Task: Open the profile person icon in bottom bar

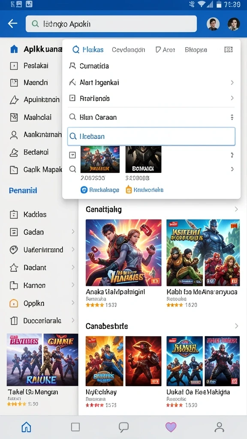Action: pos(219,427)
